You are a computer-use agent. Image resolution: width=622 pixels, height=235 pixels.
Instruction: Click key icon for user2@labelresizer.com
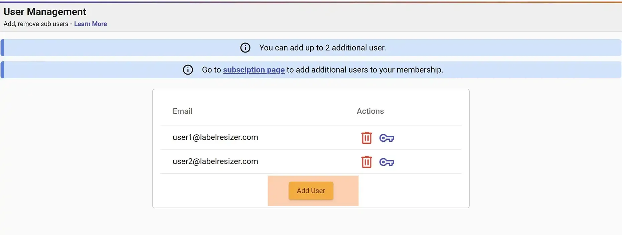click(x=387, y=162)
